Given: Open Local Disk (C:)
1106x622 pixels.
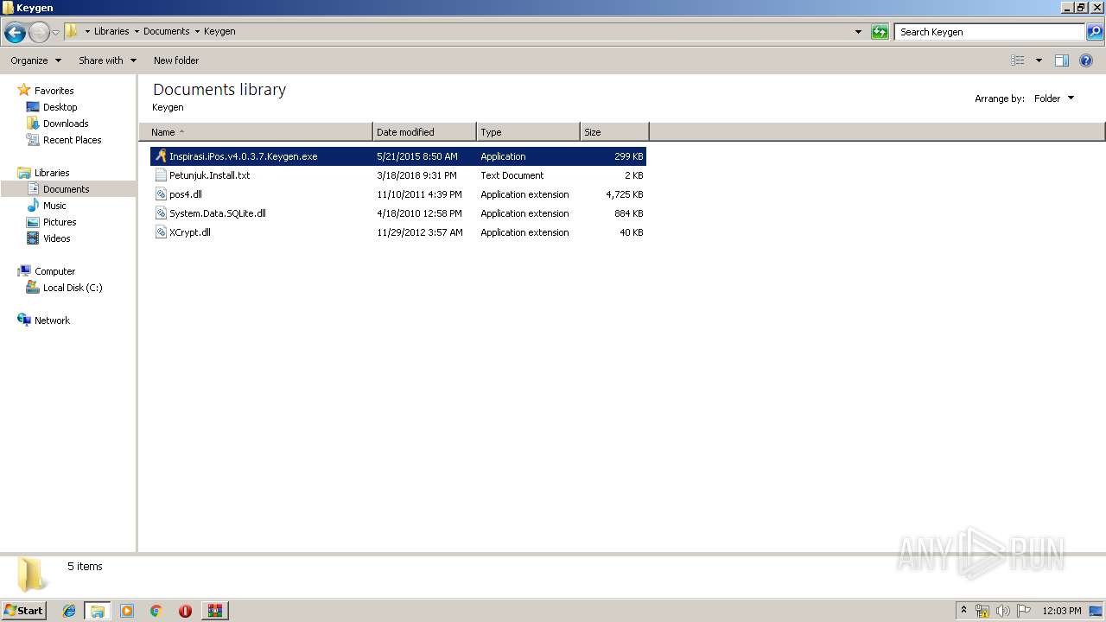Looking at the screenshot, I should [x=73, y=288].
